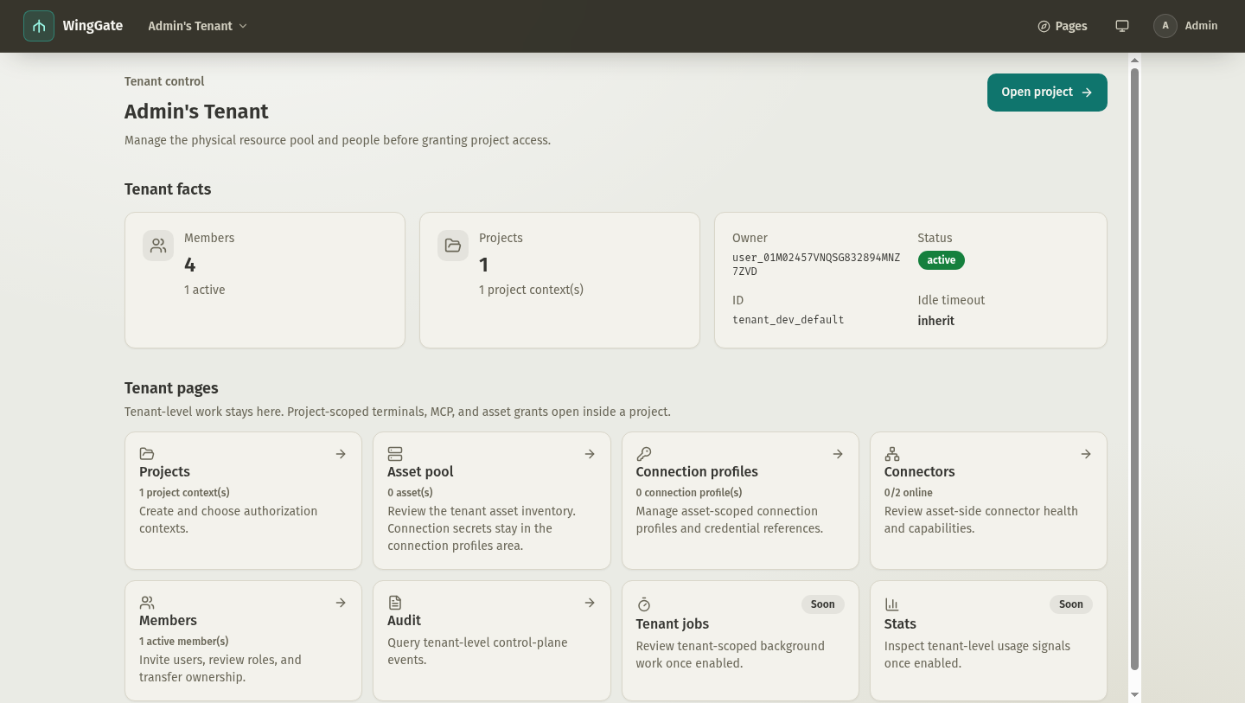The image size is (1245, 703).
Task: Click the Open project button
Action: pyautogui.click(x=1047, y=93)
